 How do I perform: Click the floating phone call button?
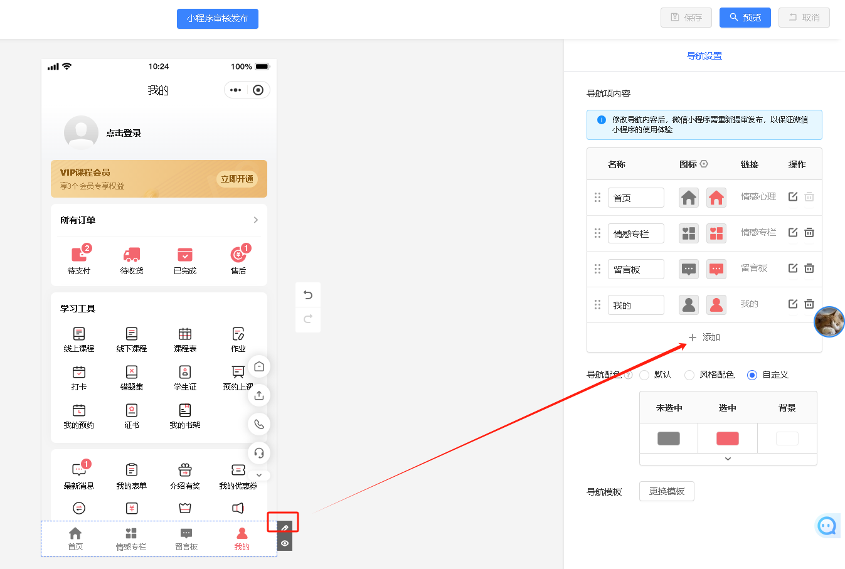[259, 424]
